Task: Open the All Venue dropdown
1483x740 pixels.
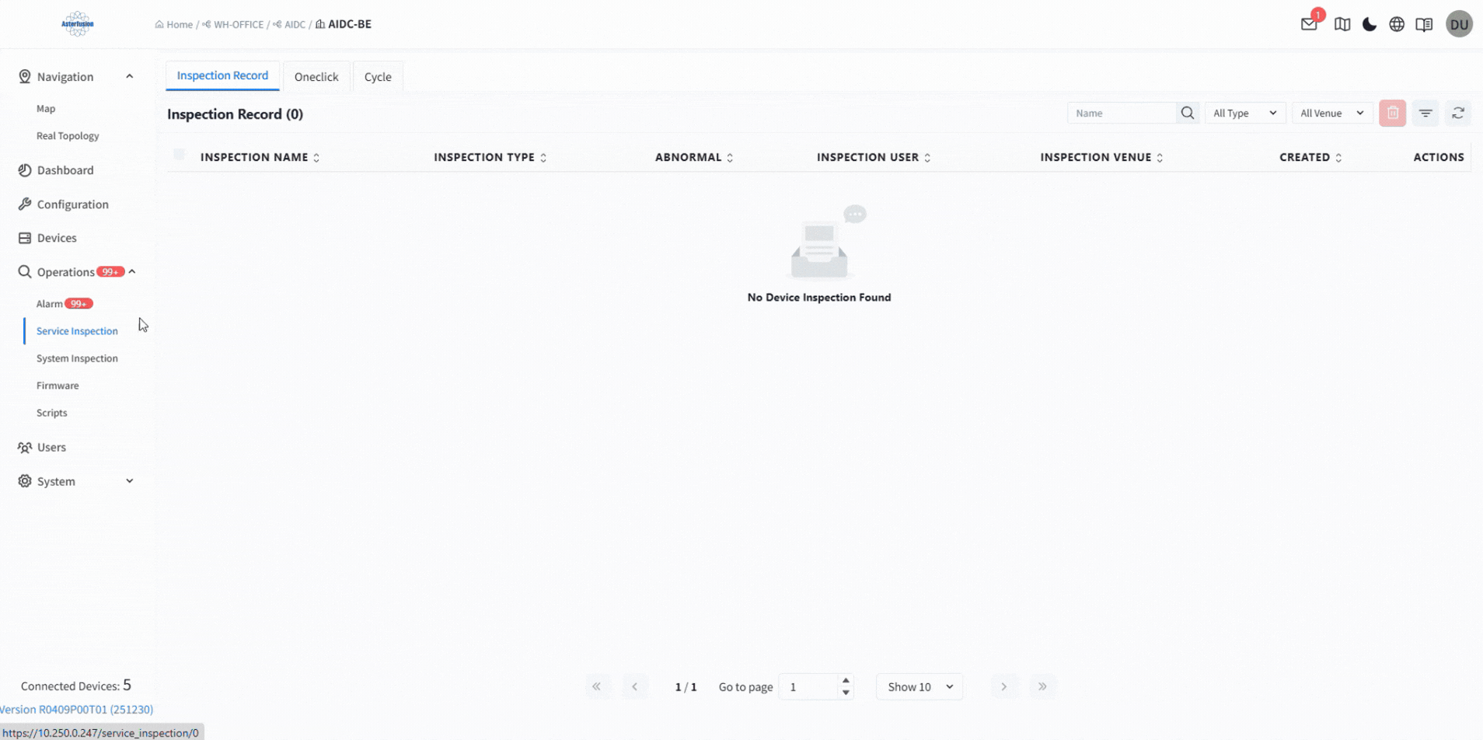Action: click(x=1331, y=113)
